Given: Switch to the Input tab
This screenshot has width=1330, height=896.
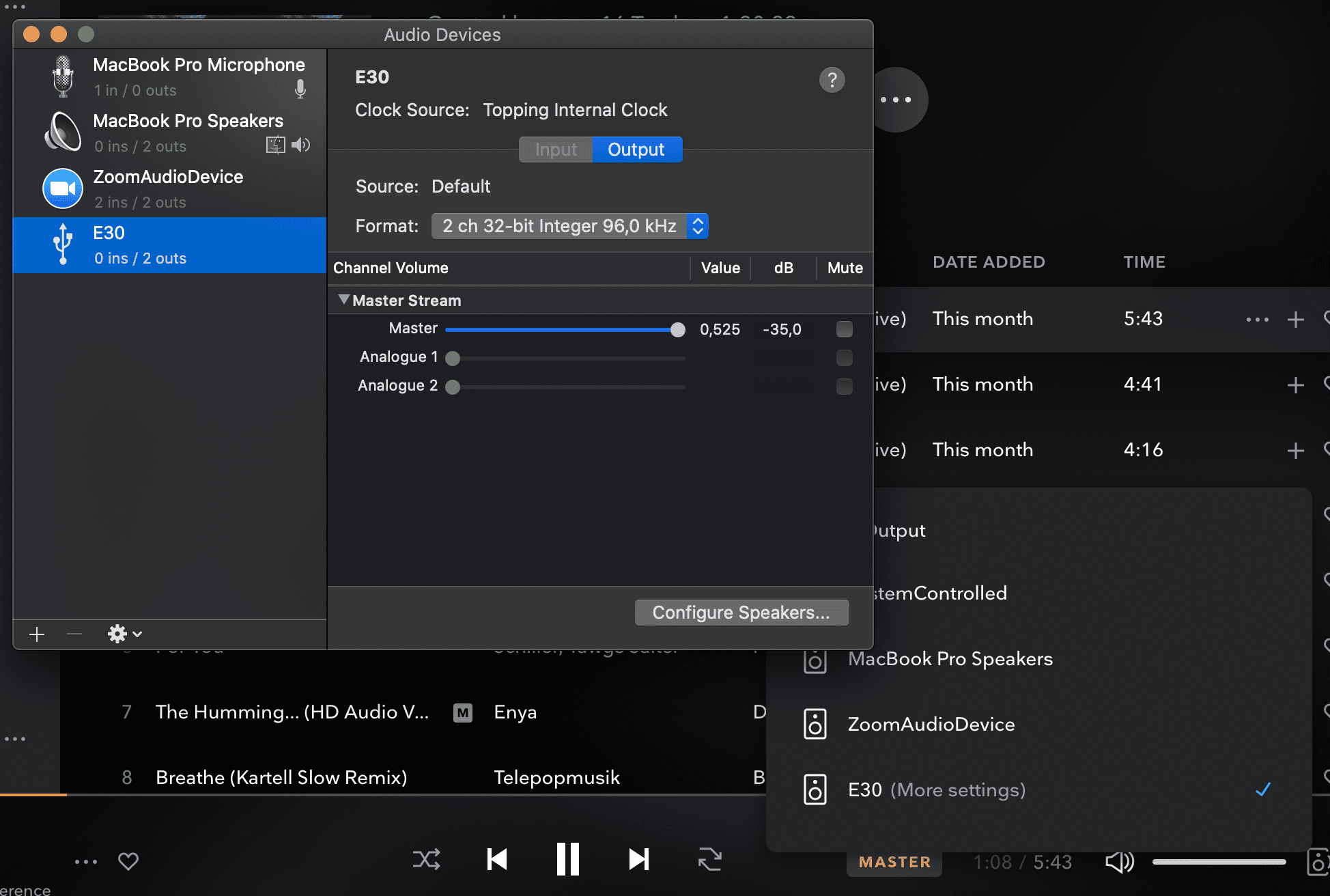Looking at the screenshot, I should (556, 150).
